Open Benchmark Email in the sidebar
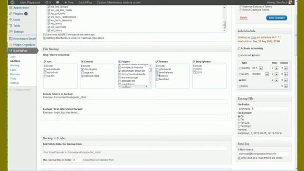304x171 pixels. (x=24, y=38)
